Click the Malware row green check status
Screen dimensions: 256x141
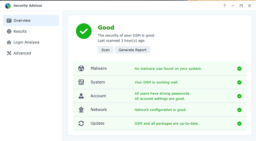coord(239,69)
